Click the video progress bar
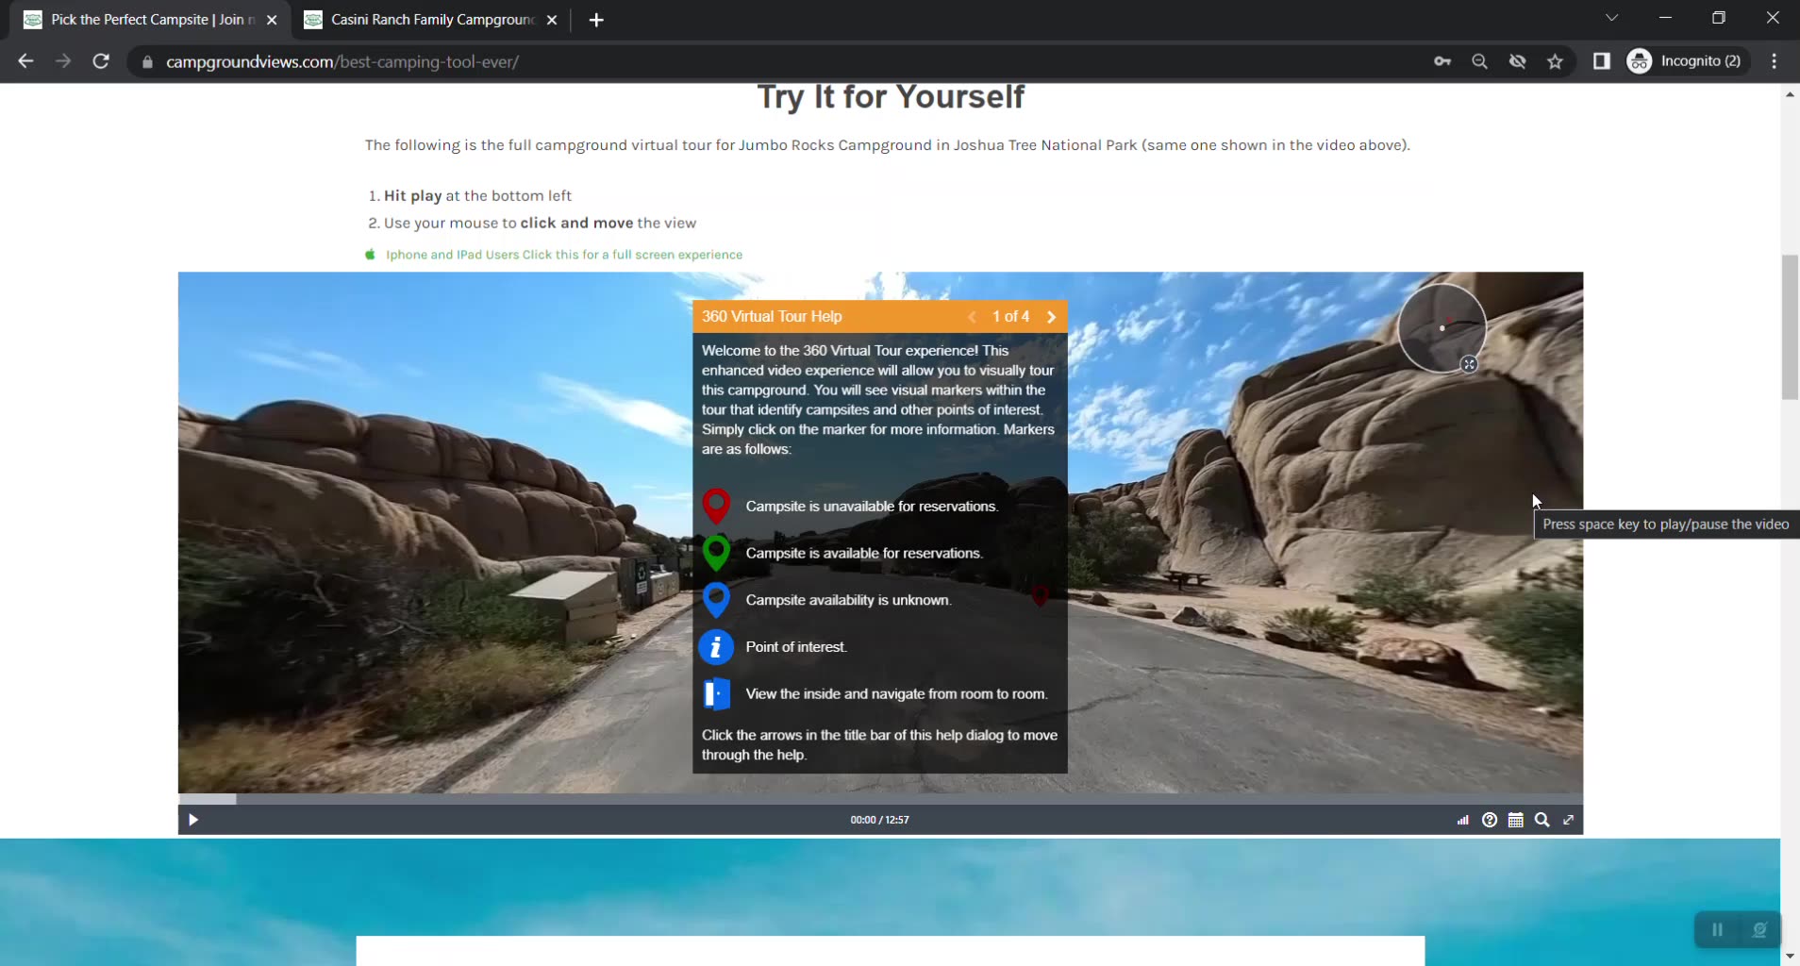The height and width of the screenshot is (966, 1800). (880, 799)
